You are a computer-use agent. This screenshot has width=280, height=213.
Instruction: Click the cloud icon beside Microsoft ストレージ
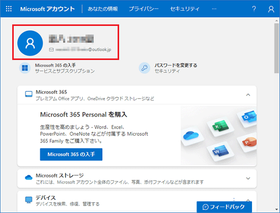29,177
